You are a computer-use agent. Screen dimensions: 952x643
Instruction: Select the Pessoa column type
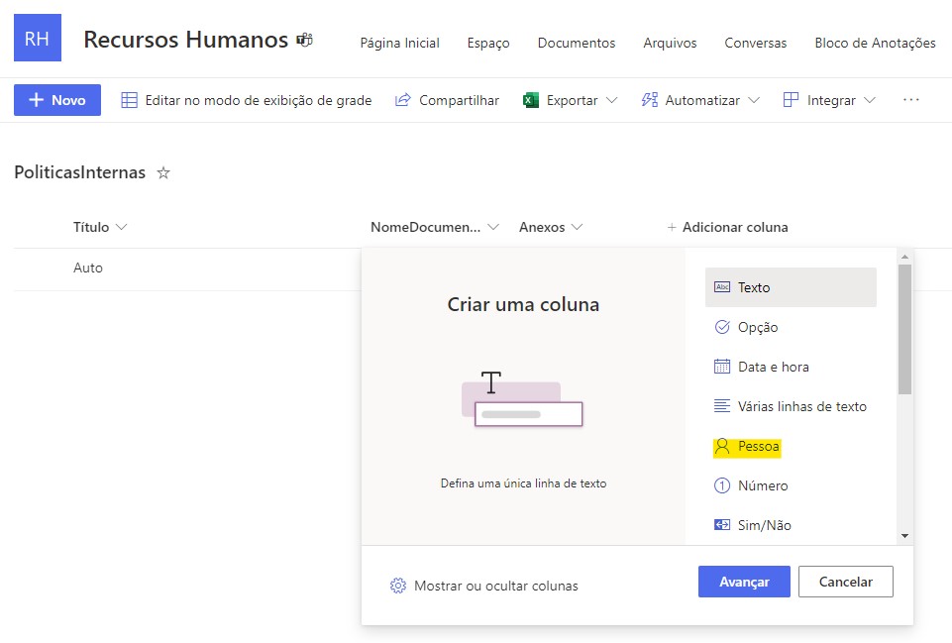[758, 447]
